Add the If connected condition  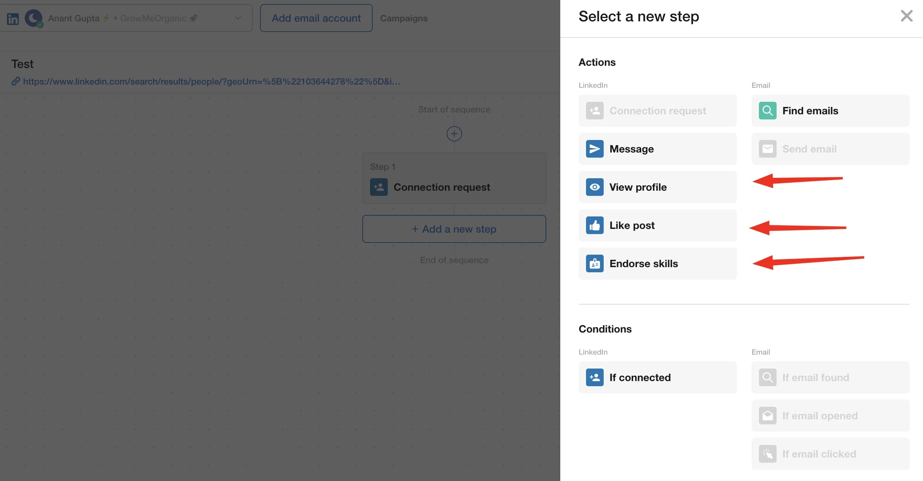pyautogui.click(x=657, y=377)
